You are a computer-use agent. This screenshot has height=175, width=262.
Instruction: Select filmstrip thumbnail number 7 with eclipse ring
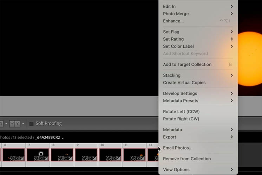pyautogui.click(x=38, y=155)
